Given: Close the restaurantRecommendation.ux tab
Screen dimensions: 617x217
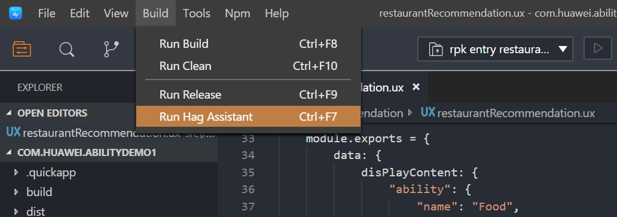Looking at the screenshot, I should coord(416,87).
